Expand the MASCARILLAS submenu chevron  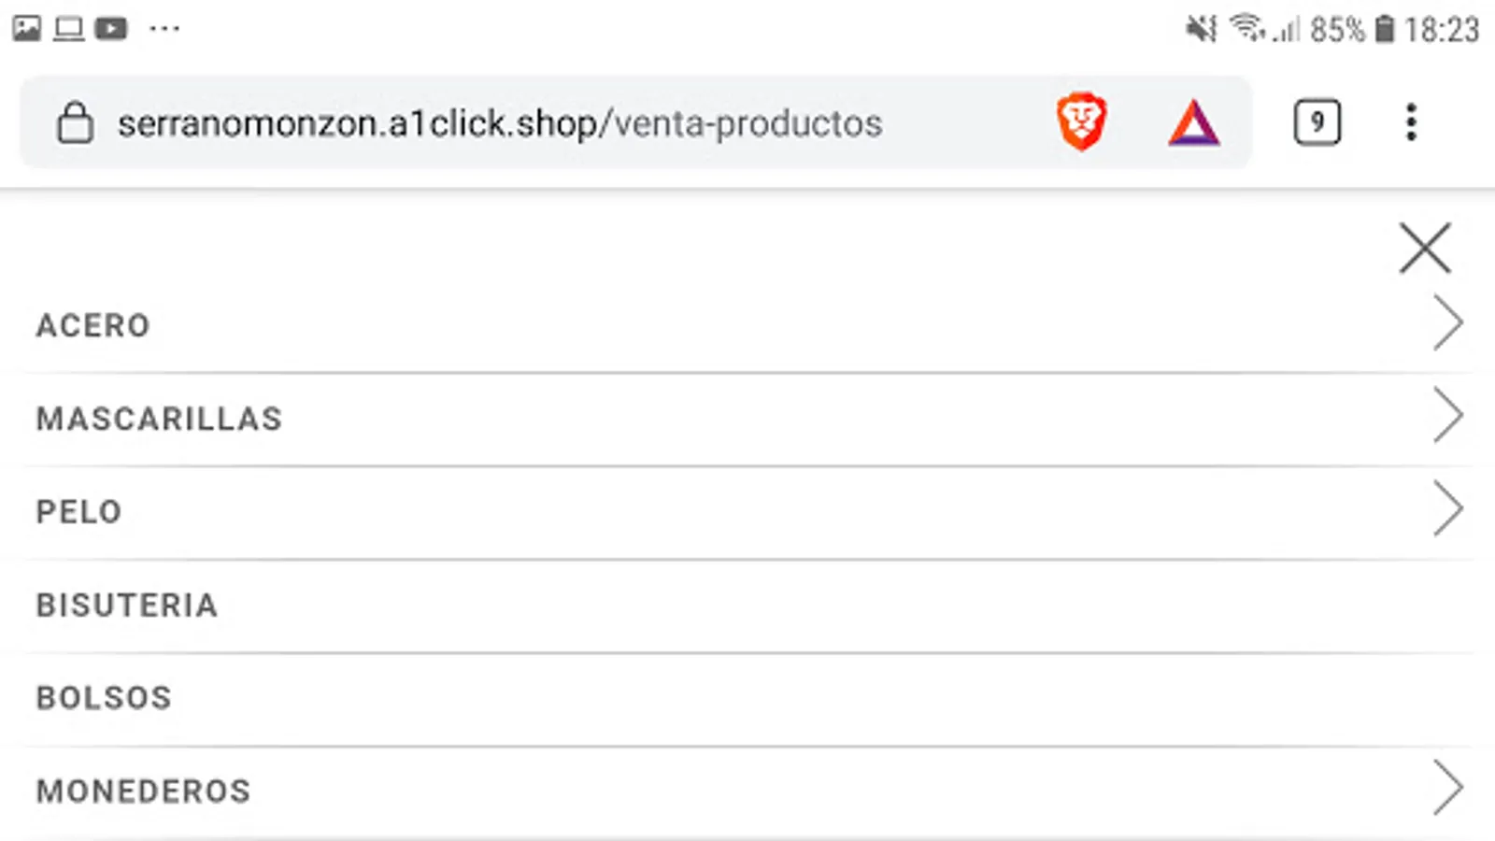click(x=1447, y=416)
